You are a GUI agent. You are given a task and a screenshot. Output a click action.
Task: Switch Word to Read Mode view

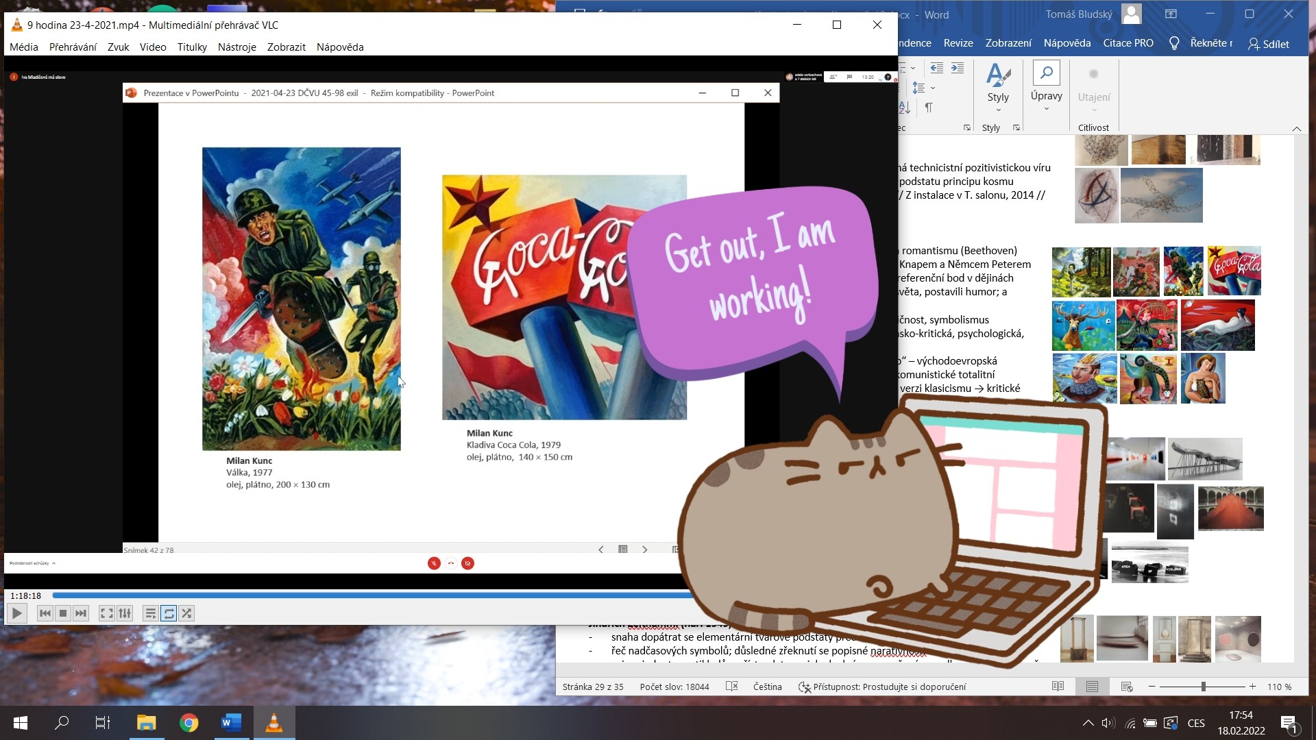1058,687
